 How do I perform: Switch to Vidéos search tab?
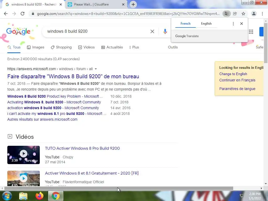coord(86,47)
